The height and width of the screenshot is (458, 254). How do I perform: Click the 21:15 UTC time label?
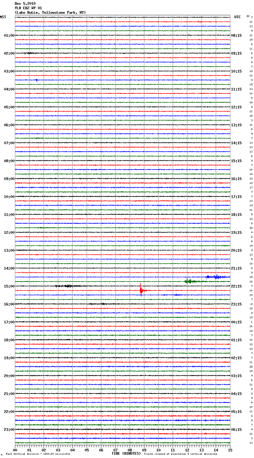point(236,268)
